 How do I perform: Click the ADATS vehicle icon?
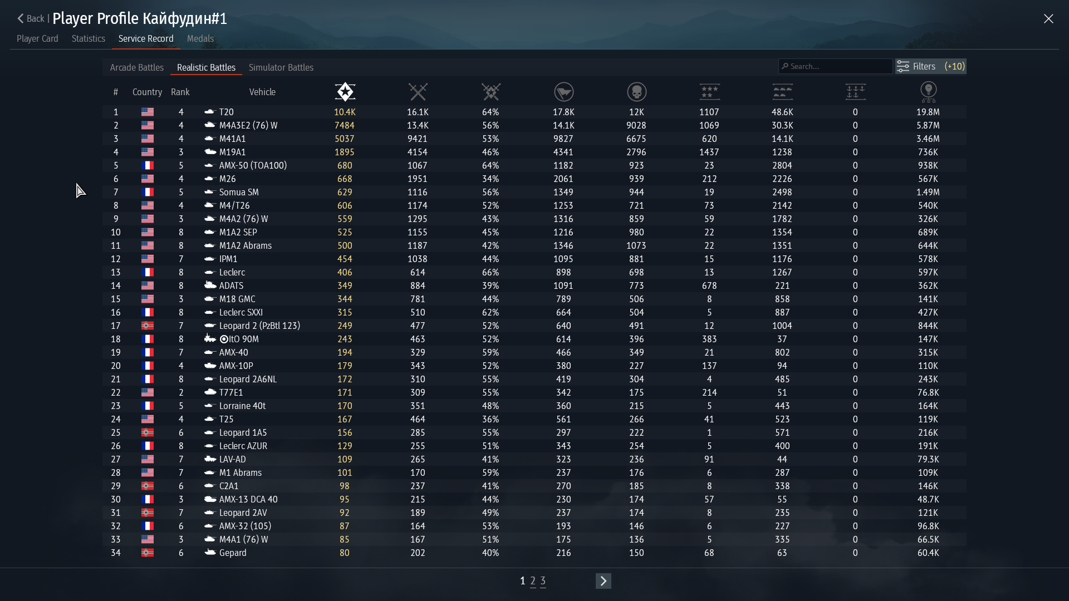click(x=210, y=285)
